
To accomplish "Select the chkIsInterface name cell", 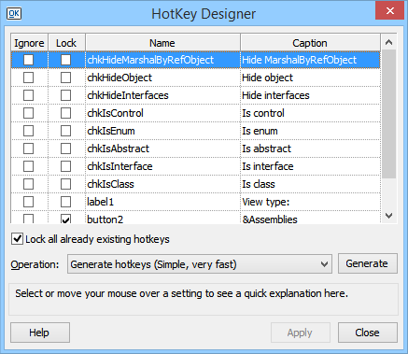I will pyautogui.click(x=162, y=166).
